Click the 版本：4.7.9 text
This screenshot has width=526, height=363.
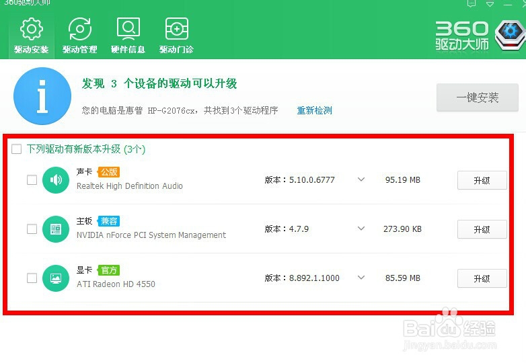(x=287, y=229)
